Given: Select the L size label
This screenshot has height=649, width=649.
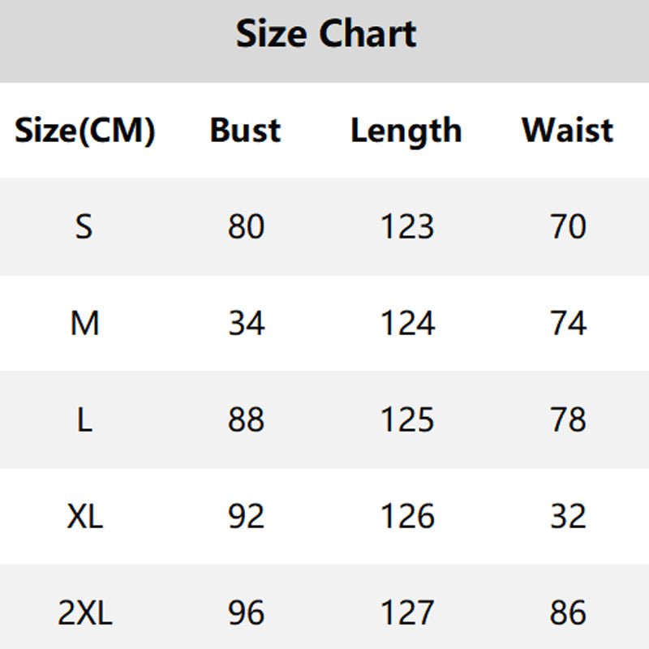Looking at the screenshot, I should point(84,420).
